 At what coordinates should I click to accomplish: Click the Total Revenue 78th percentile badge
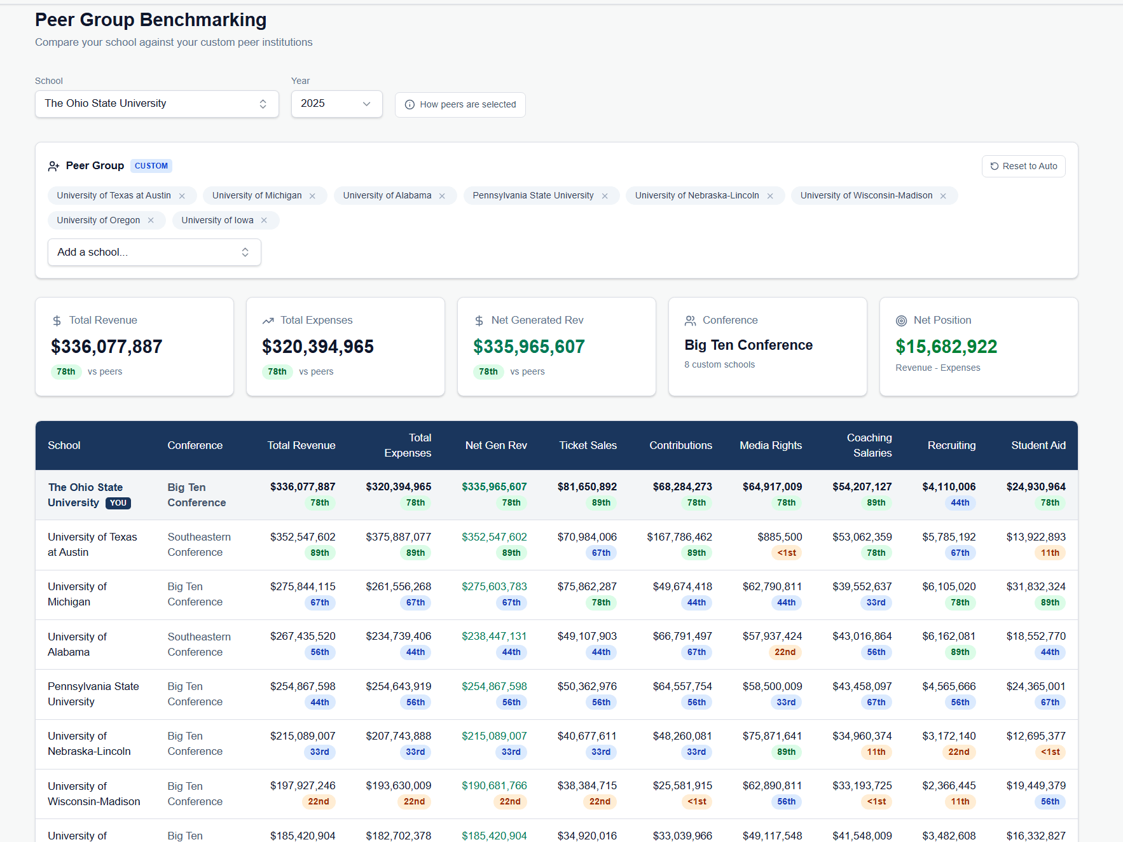tap(66, 372)
